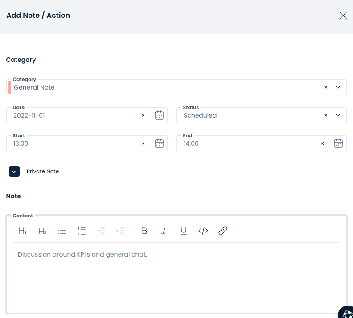Uncheck the Private Note checkbox
Screen dimensions: 353x318
tap(14, 171)
